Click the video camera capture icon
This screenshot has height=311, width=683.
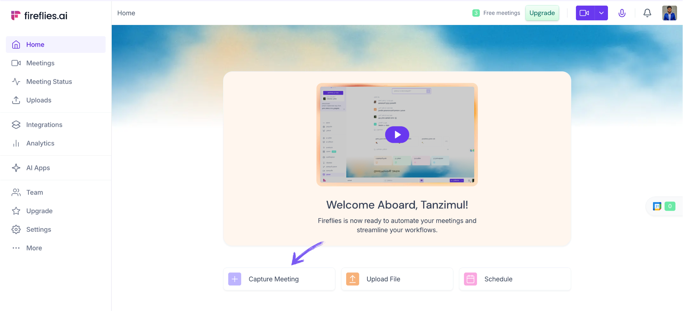click(584, 13)
